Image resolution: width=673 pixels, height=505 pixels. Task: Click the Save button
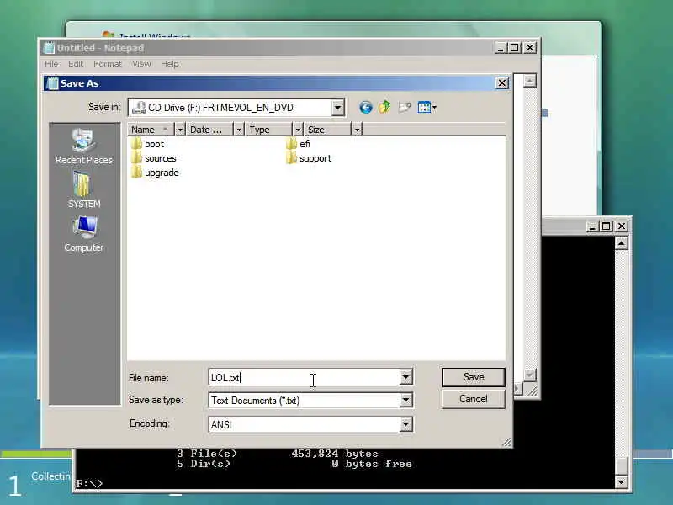(x=474, y=377)
